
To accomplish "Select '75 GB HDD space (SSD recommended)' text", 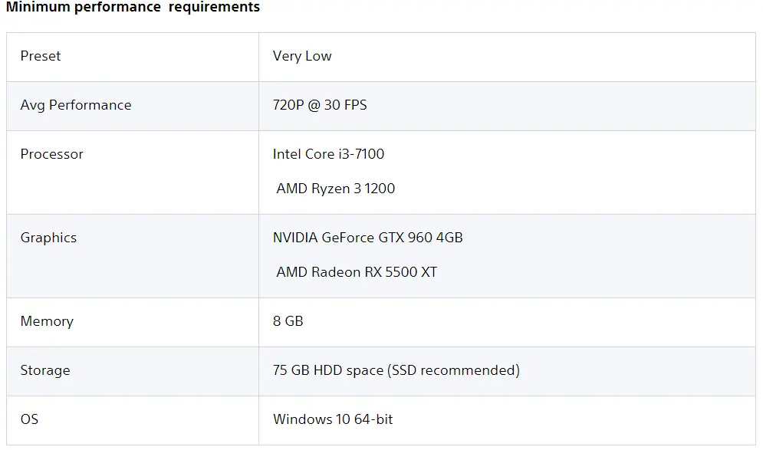I will pos(396,370).
